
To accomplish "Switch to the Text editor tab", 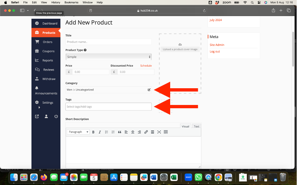I will pos(196,126).
